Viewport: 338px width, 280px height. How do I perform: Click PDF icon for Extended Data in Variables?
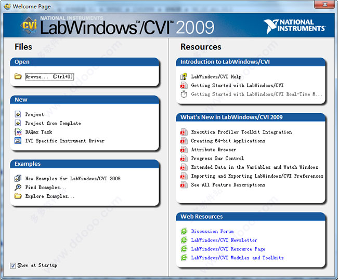[x=184, y=167]
